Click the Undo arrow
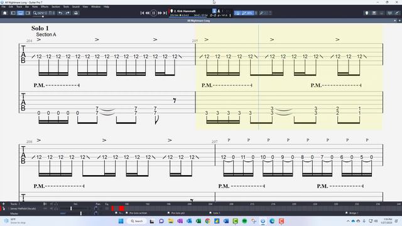 coord(60,13)
